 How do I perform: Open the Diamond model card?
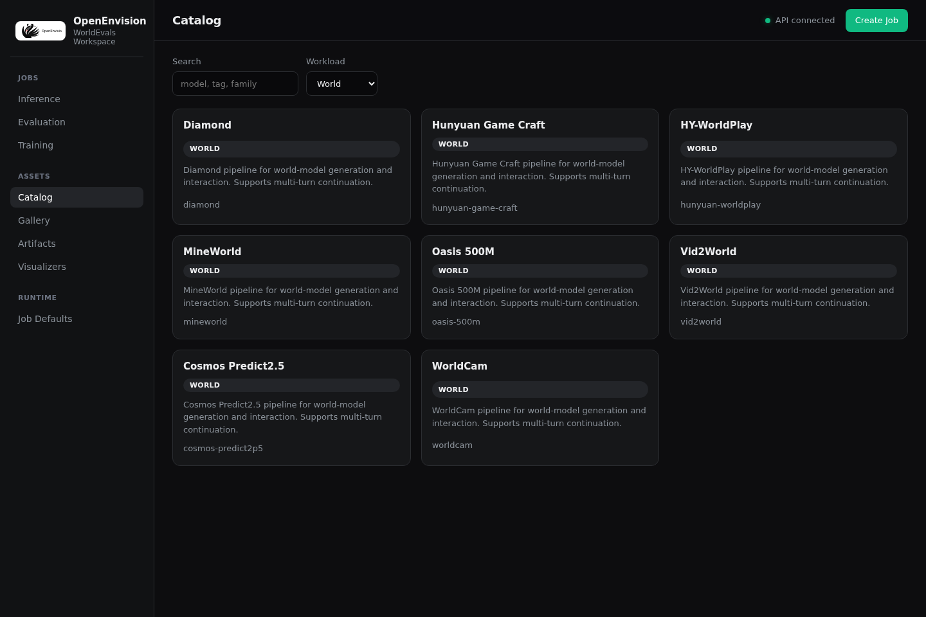tap(291, 166)
